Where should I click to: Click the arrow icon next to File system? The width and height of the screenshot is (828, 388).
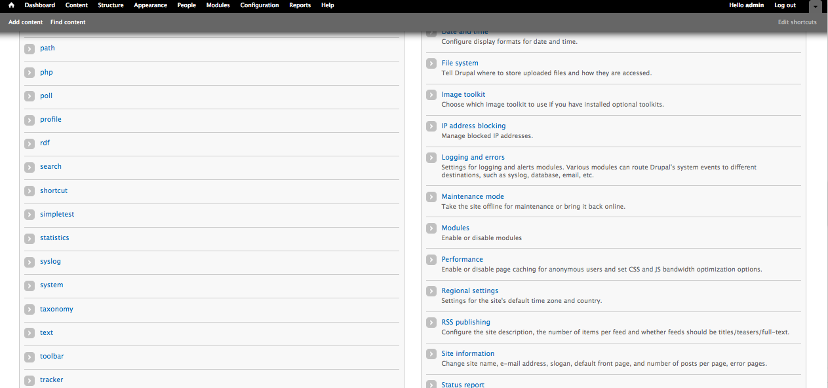pyautogui.click(x=431, y=63)
